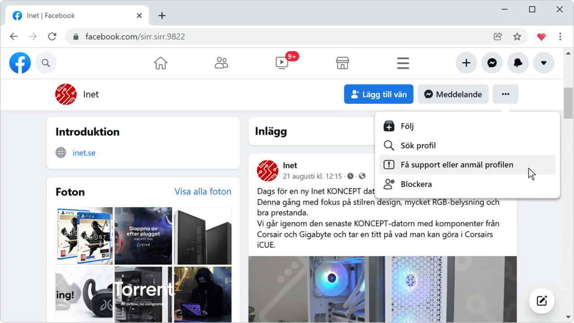Open the hooded gamer photo
The height and width of the screenshot is (323, 574).
203,294
